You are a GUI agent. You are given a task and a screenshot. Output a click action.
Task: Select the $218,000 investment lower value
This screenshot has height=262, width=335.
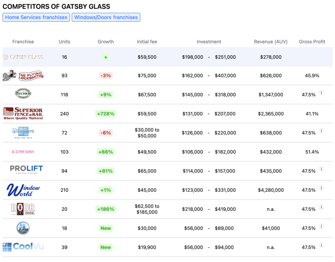192,209
